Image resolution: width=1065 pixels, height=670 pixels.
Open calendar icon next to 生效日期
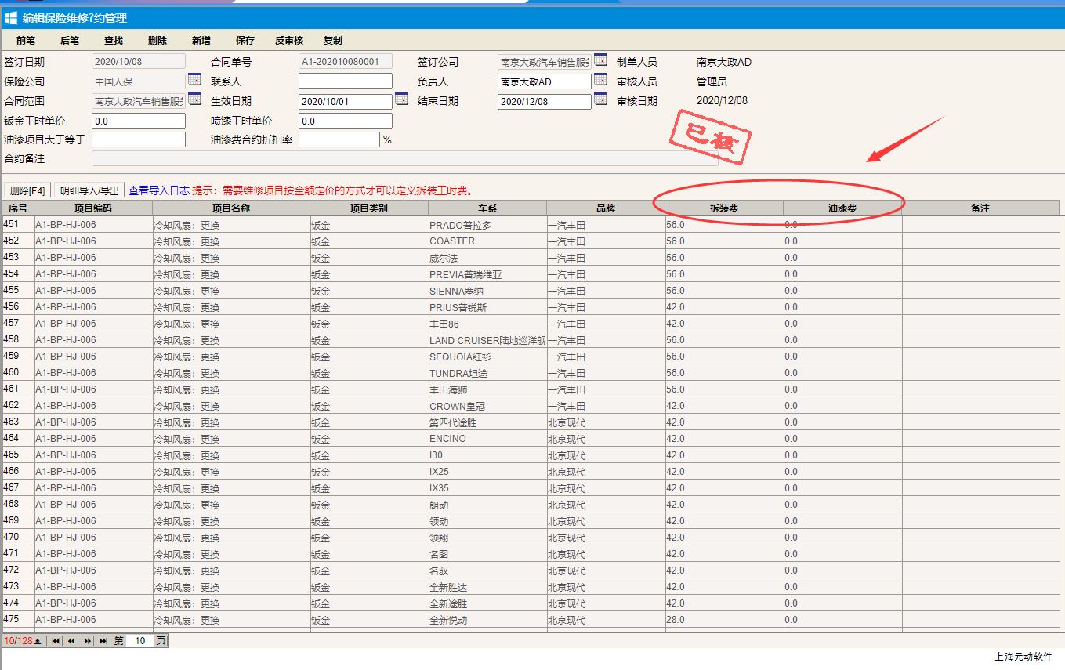(401, 100)
